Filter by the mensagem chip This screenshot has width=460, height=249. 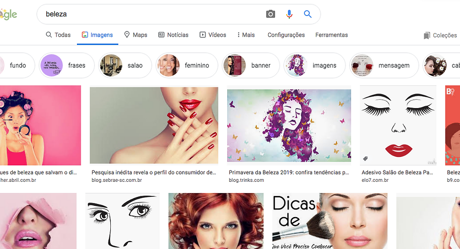pyautogui.click(x=384, y=65)
